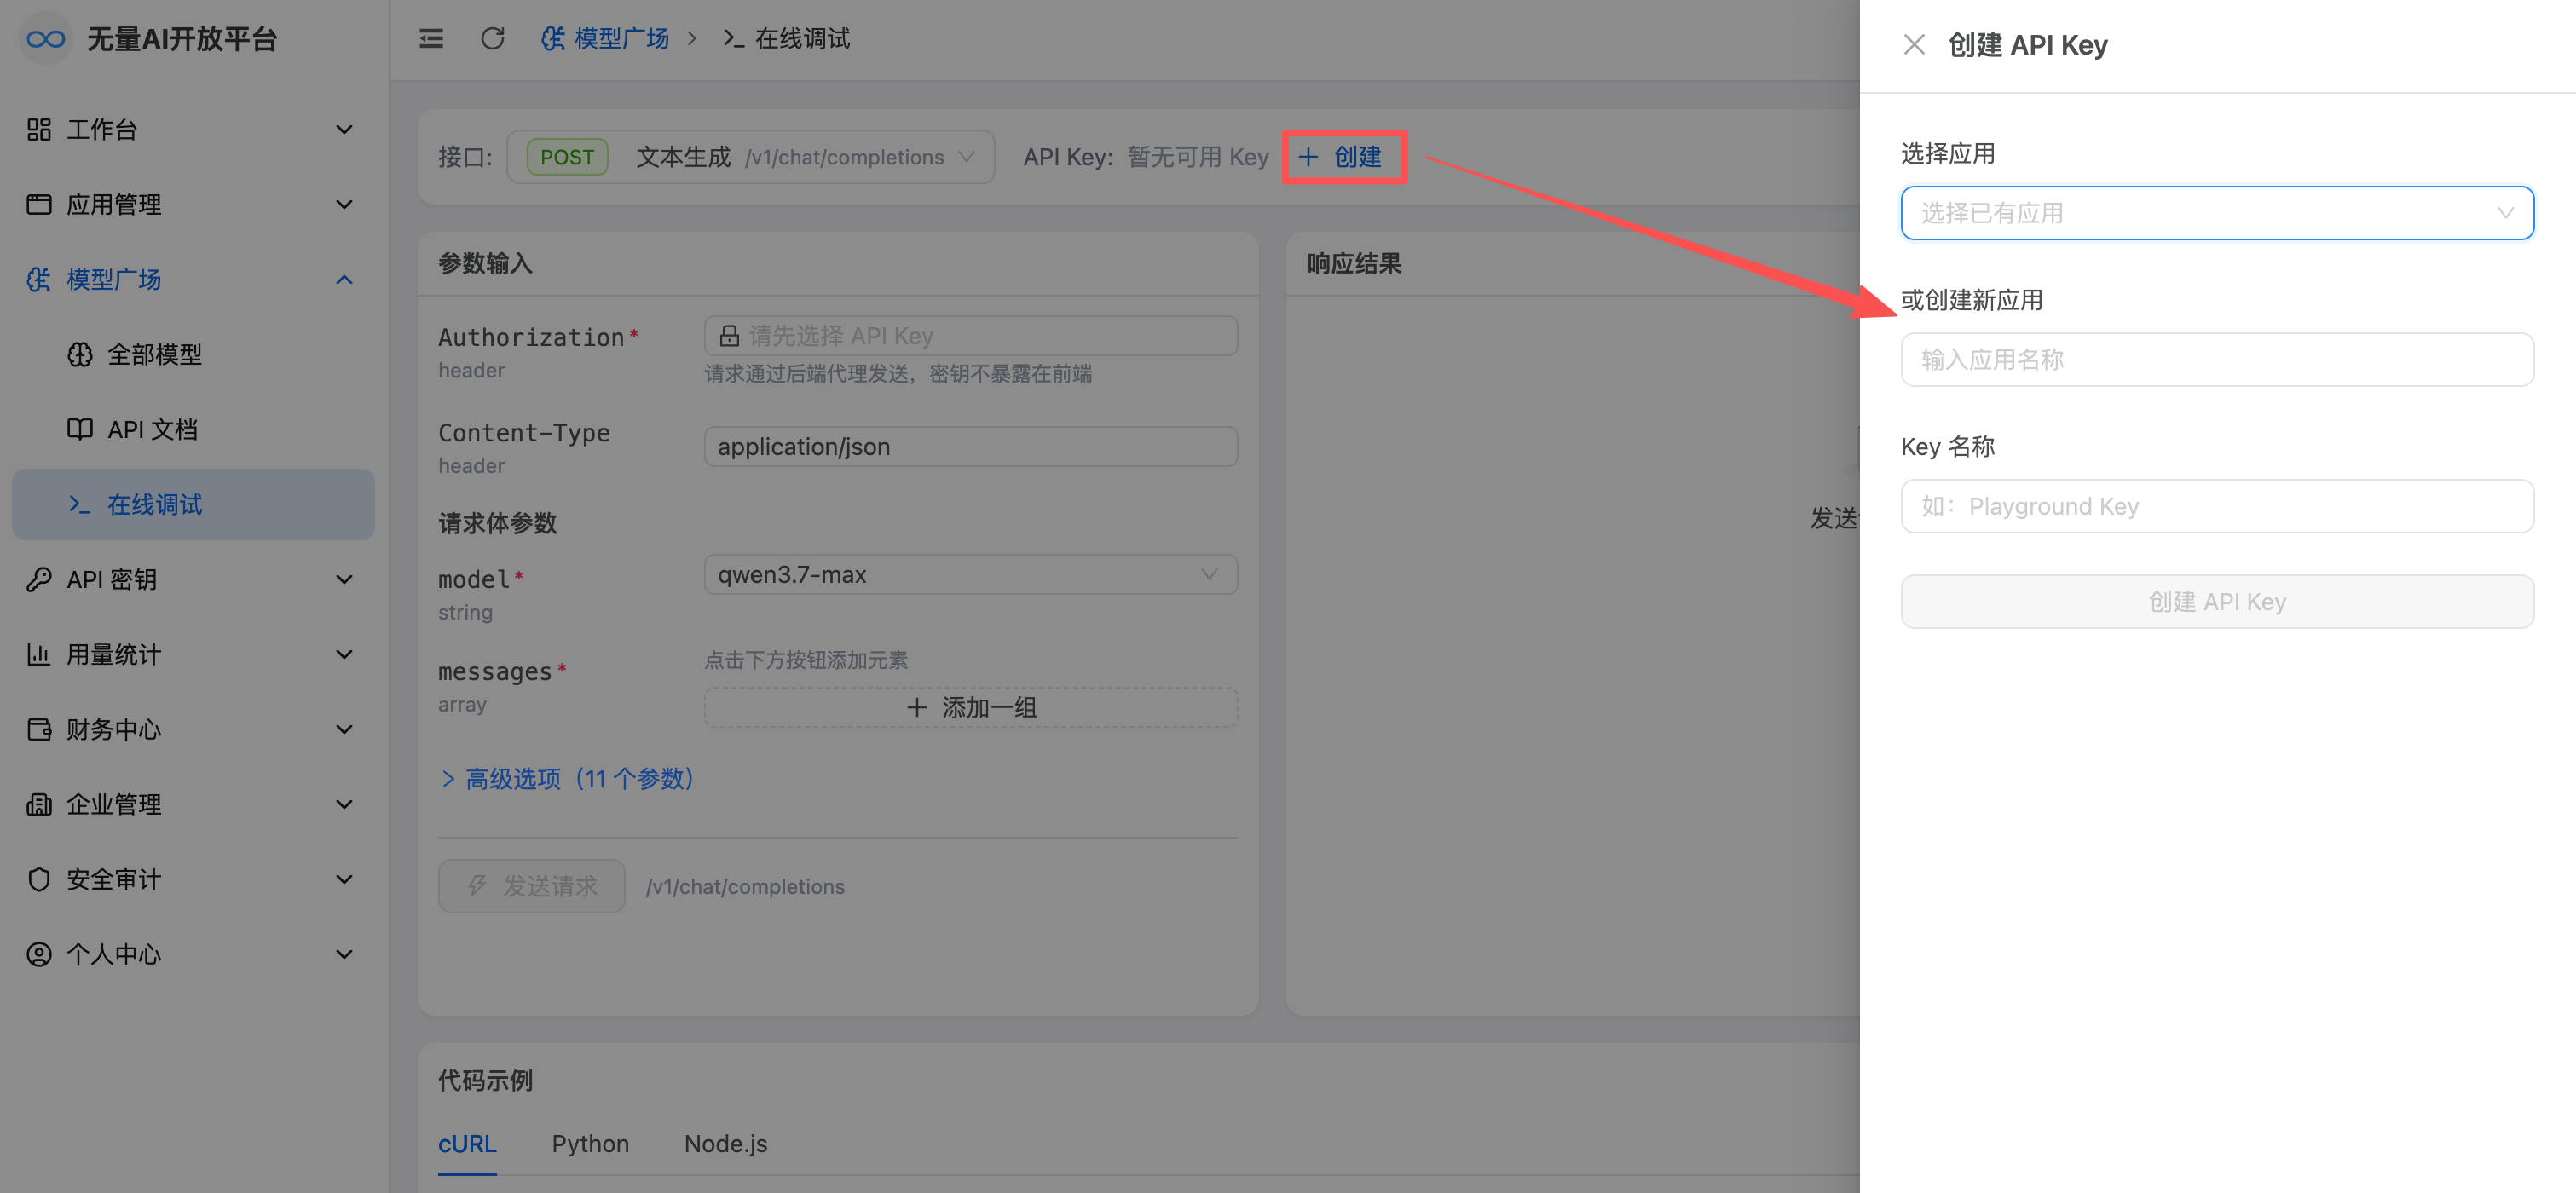Click the refresh icon in top bar
This screenshot has width=2576, height=1193.
(x=492, y=39)
